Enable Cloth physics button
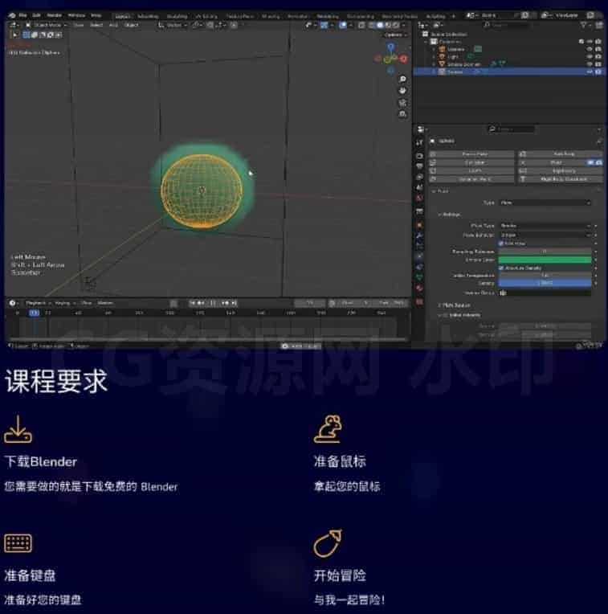Image resolution: width=608 pixels, height=614 pixels. tap(472, 170)
